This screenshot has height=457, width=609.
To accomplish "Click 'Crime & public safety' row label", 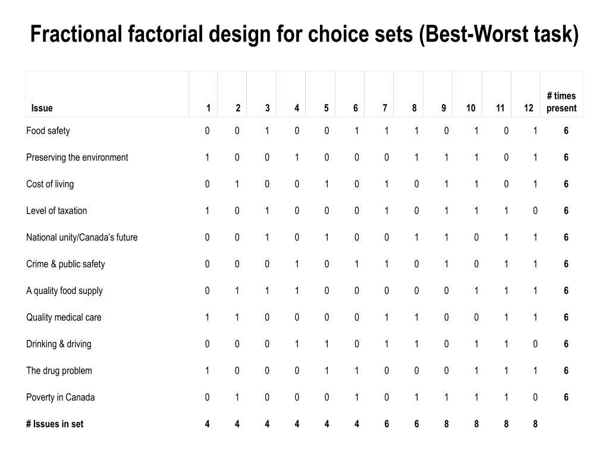I will [65, 264].
